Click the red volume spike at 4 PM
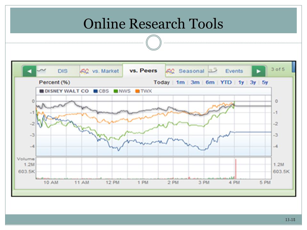The width and height of the screenshot is (307, 230). click(x=236, y=169)
